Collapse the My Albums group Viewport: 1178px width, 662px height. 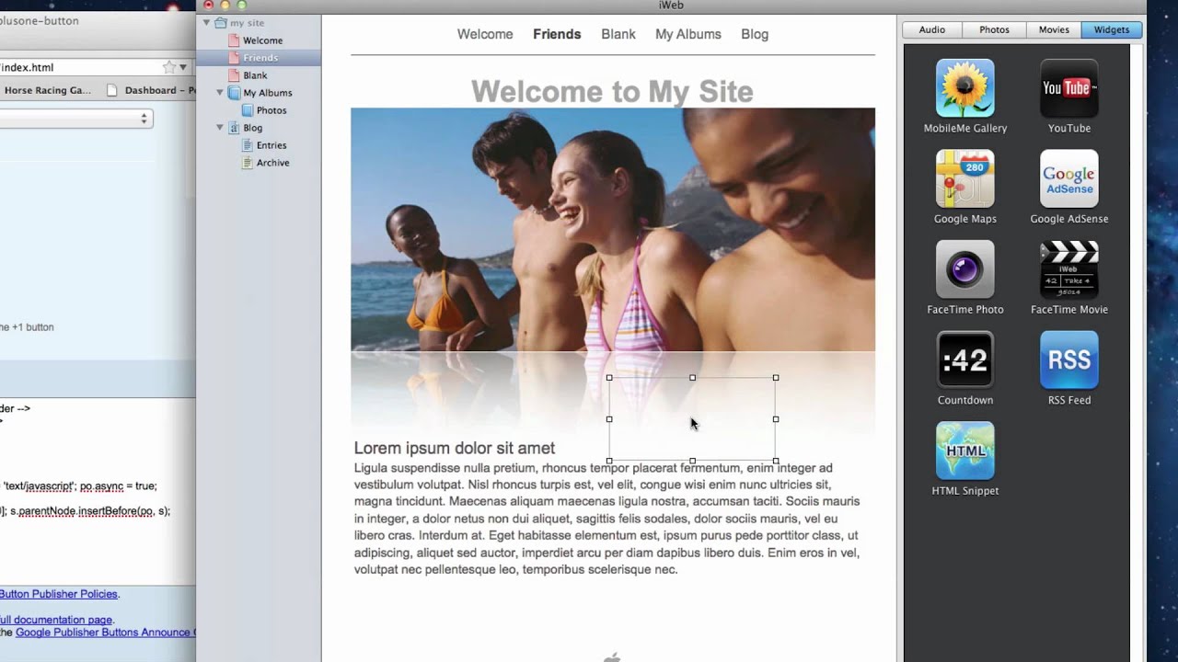pyautogui.click(x=220, y=93)
